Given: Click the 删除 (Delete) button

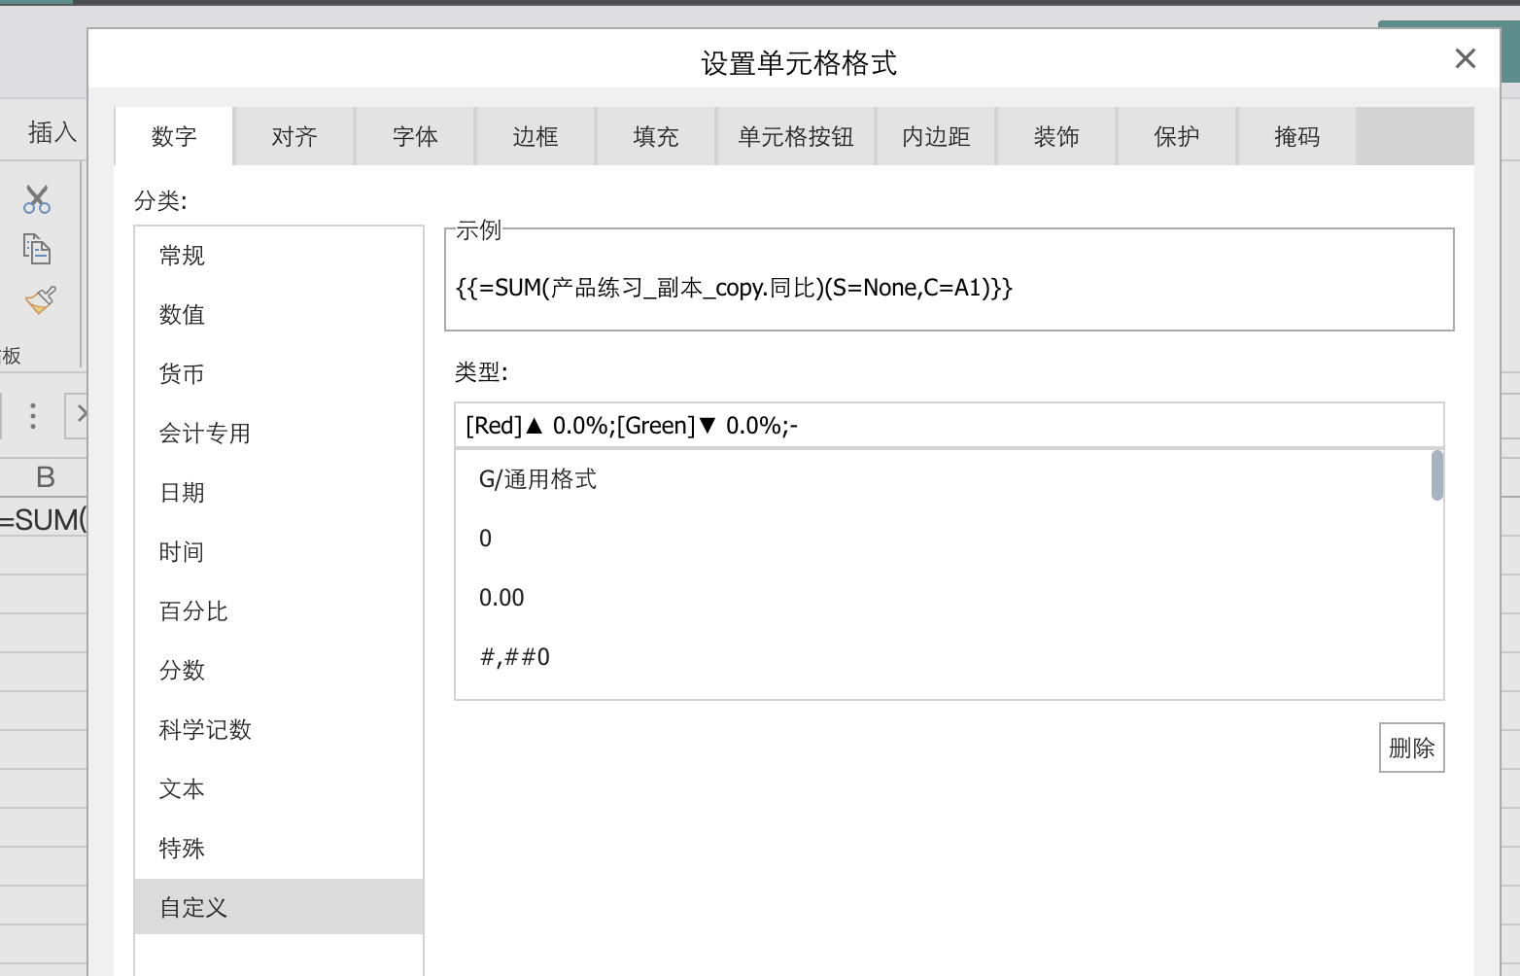Looking at the screenshot, I should pos(1411,748).
